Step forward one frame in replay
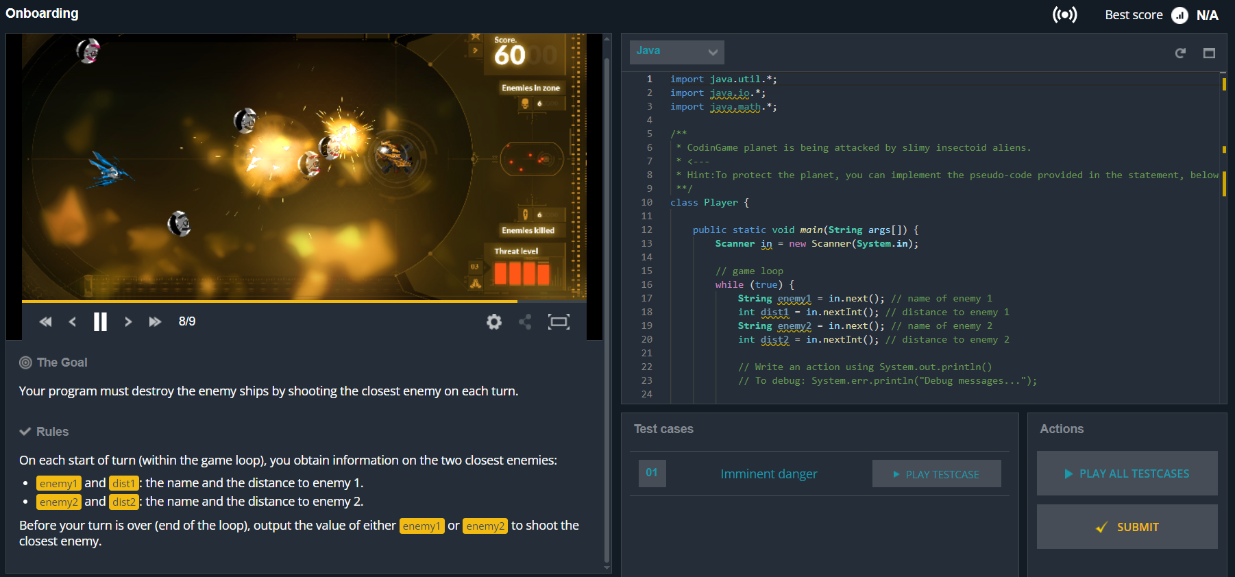 pos(128,321)
